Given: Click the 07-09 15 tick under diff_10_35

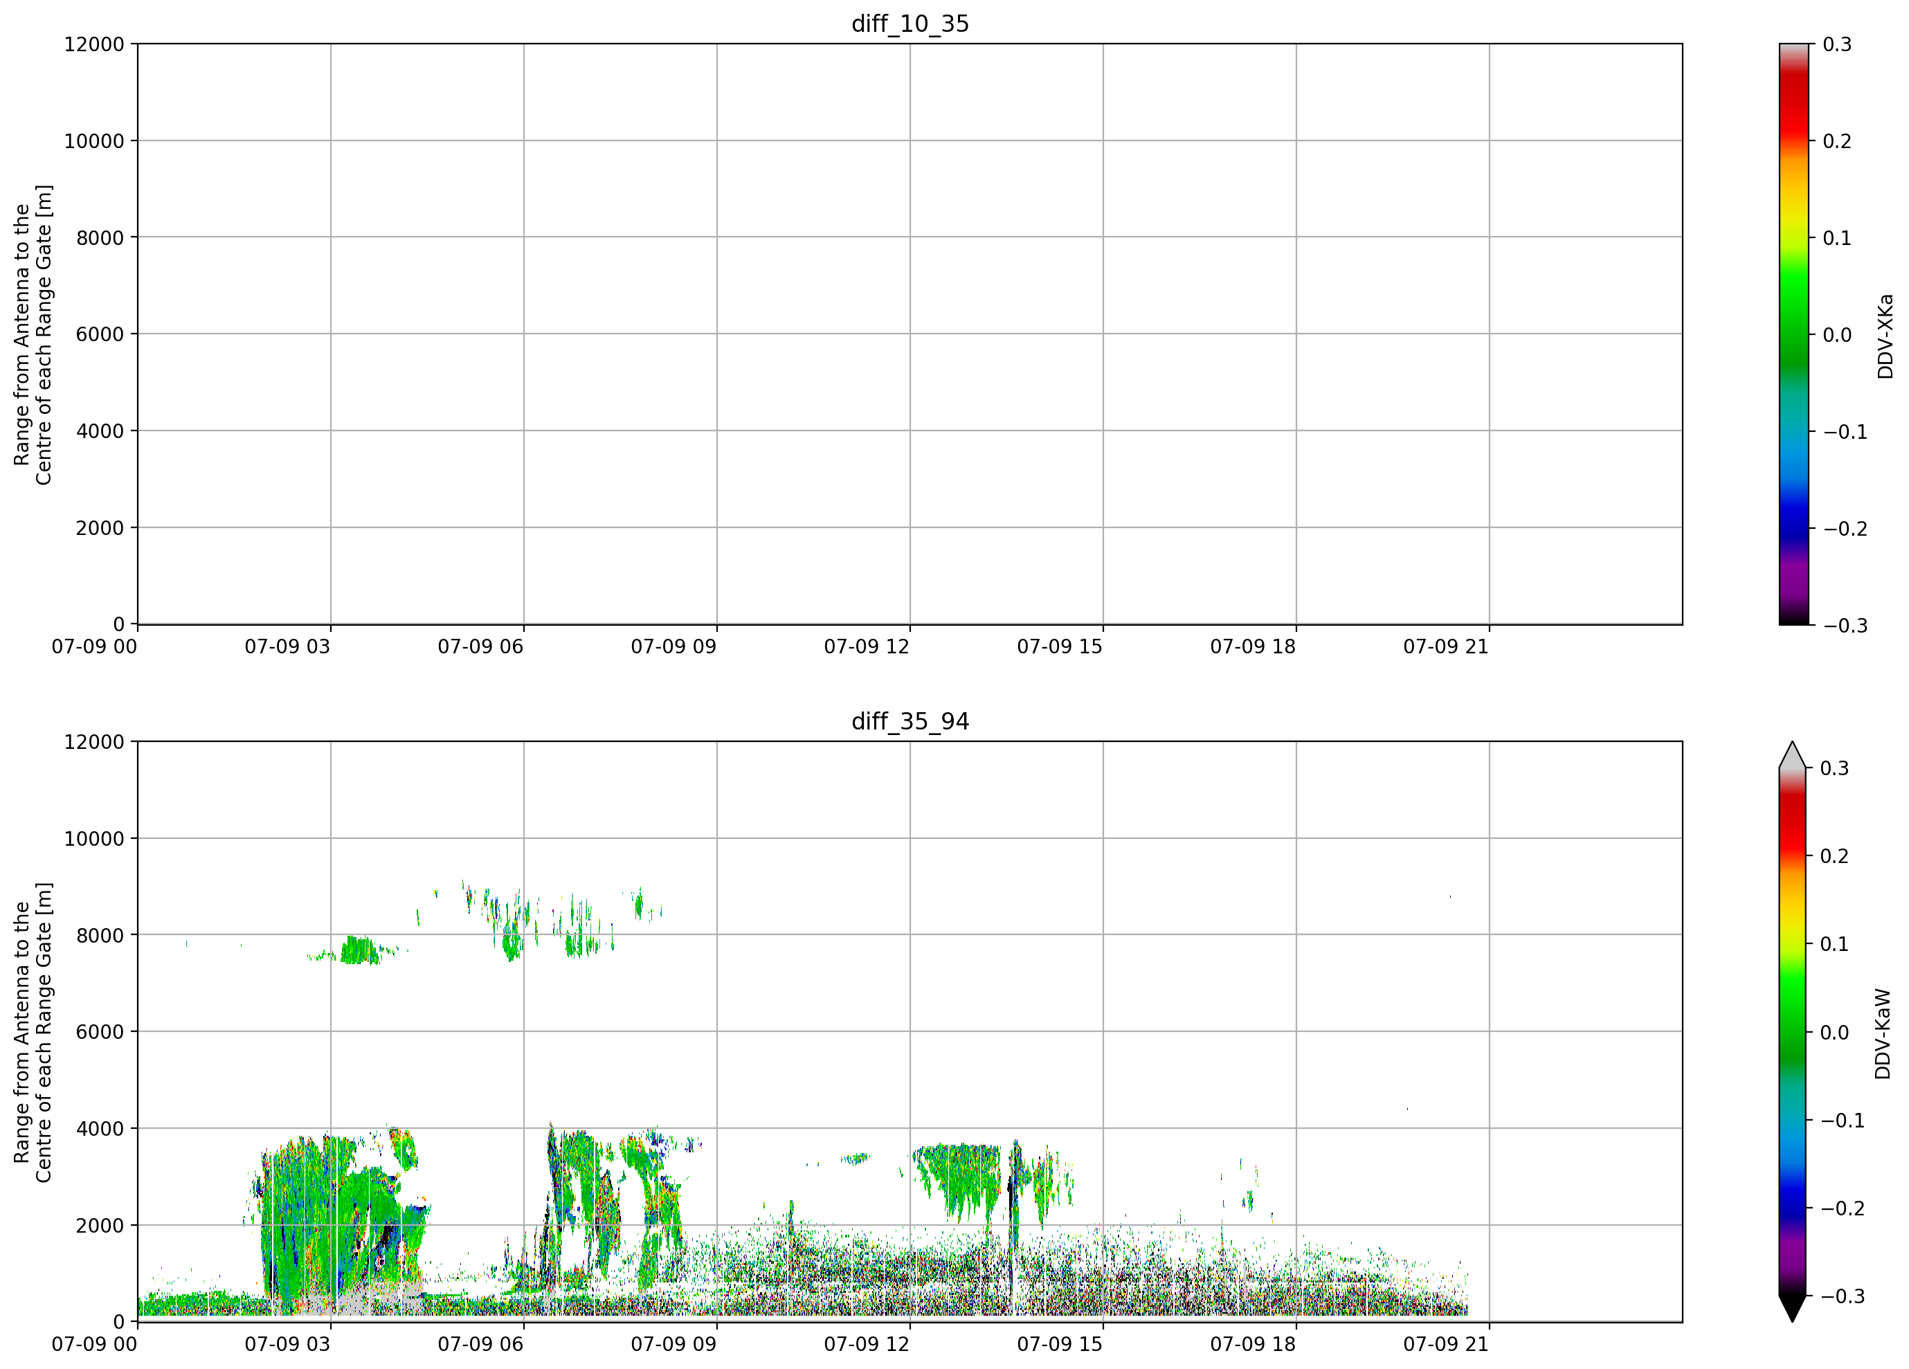Looking at the screenshot, I should pos(1060,647).
